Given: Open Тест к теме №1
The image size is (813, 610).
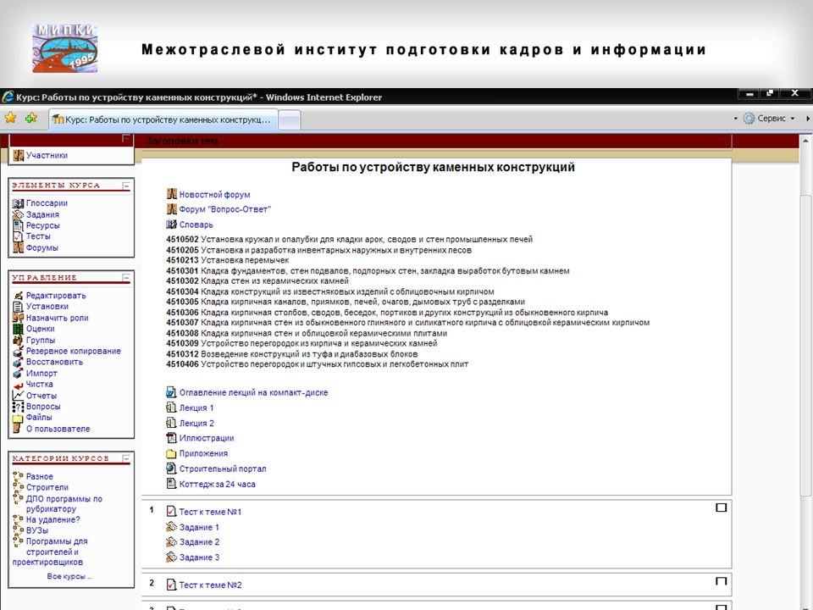Looking at the screenshot, I should click(x=210, y=512).
